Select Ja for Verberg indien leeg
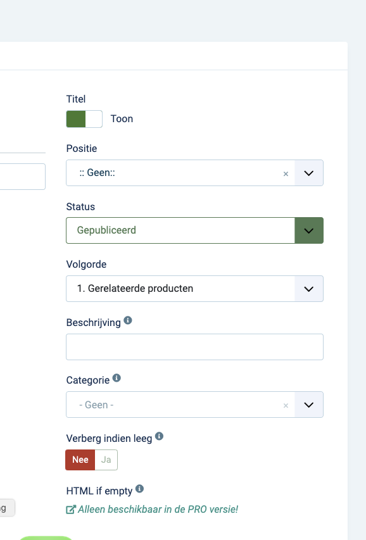The width and height of the screenshot is (366, 540). (x=106, y=460)
